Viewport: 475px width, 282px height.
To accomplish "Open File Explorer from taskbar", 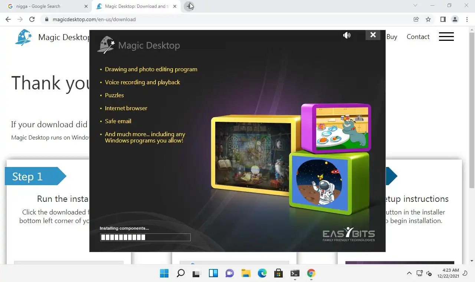I will (x=246, y=273).
